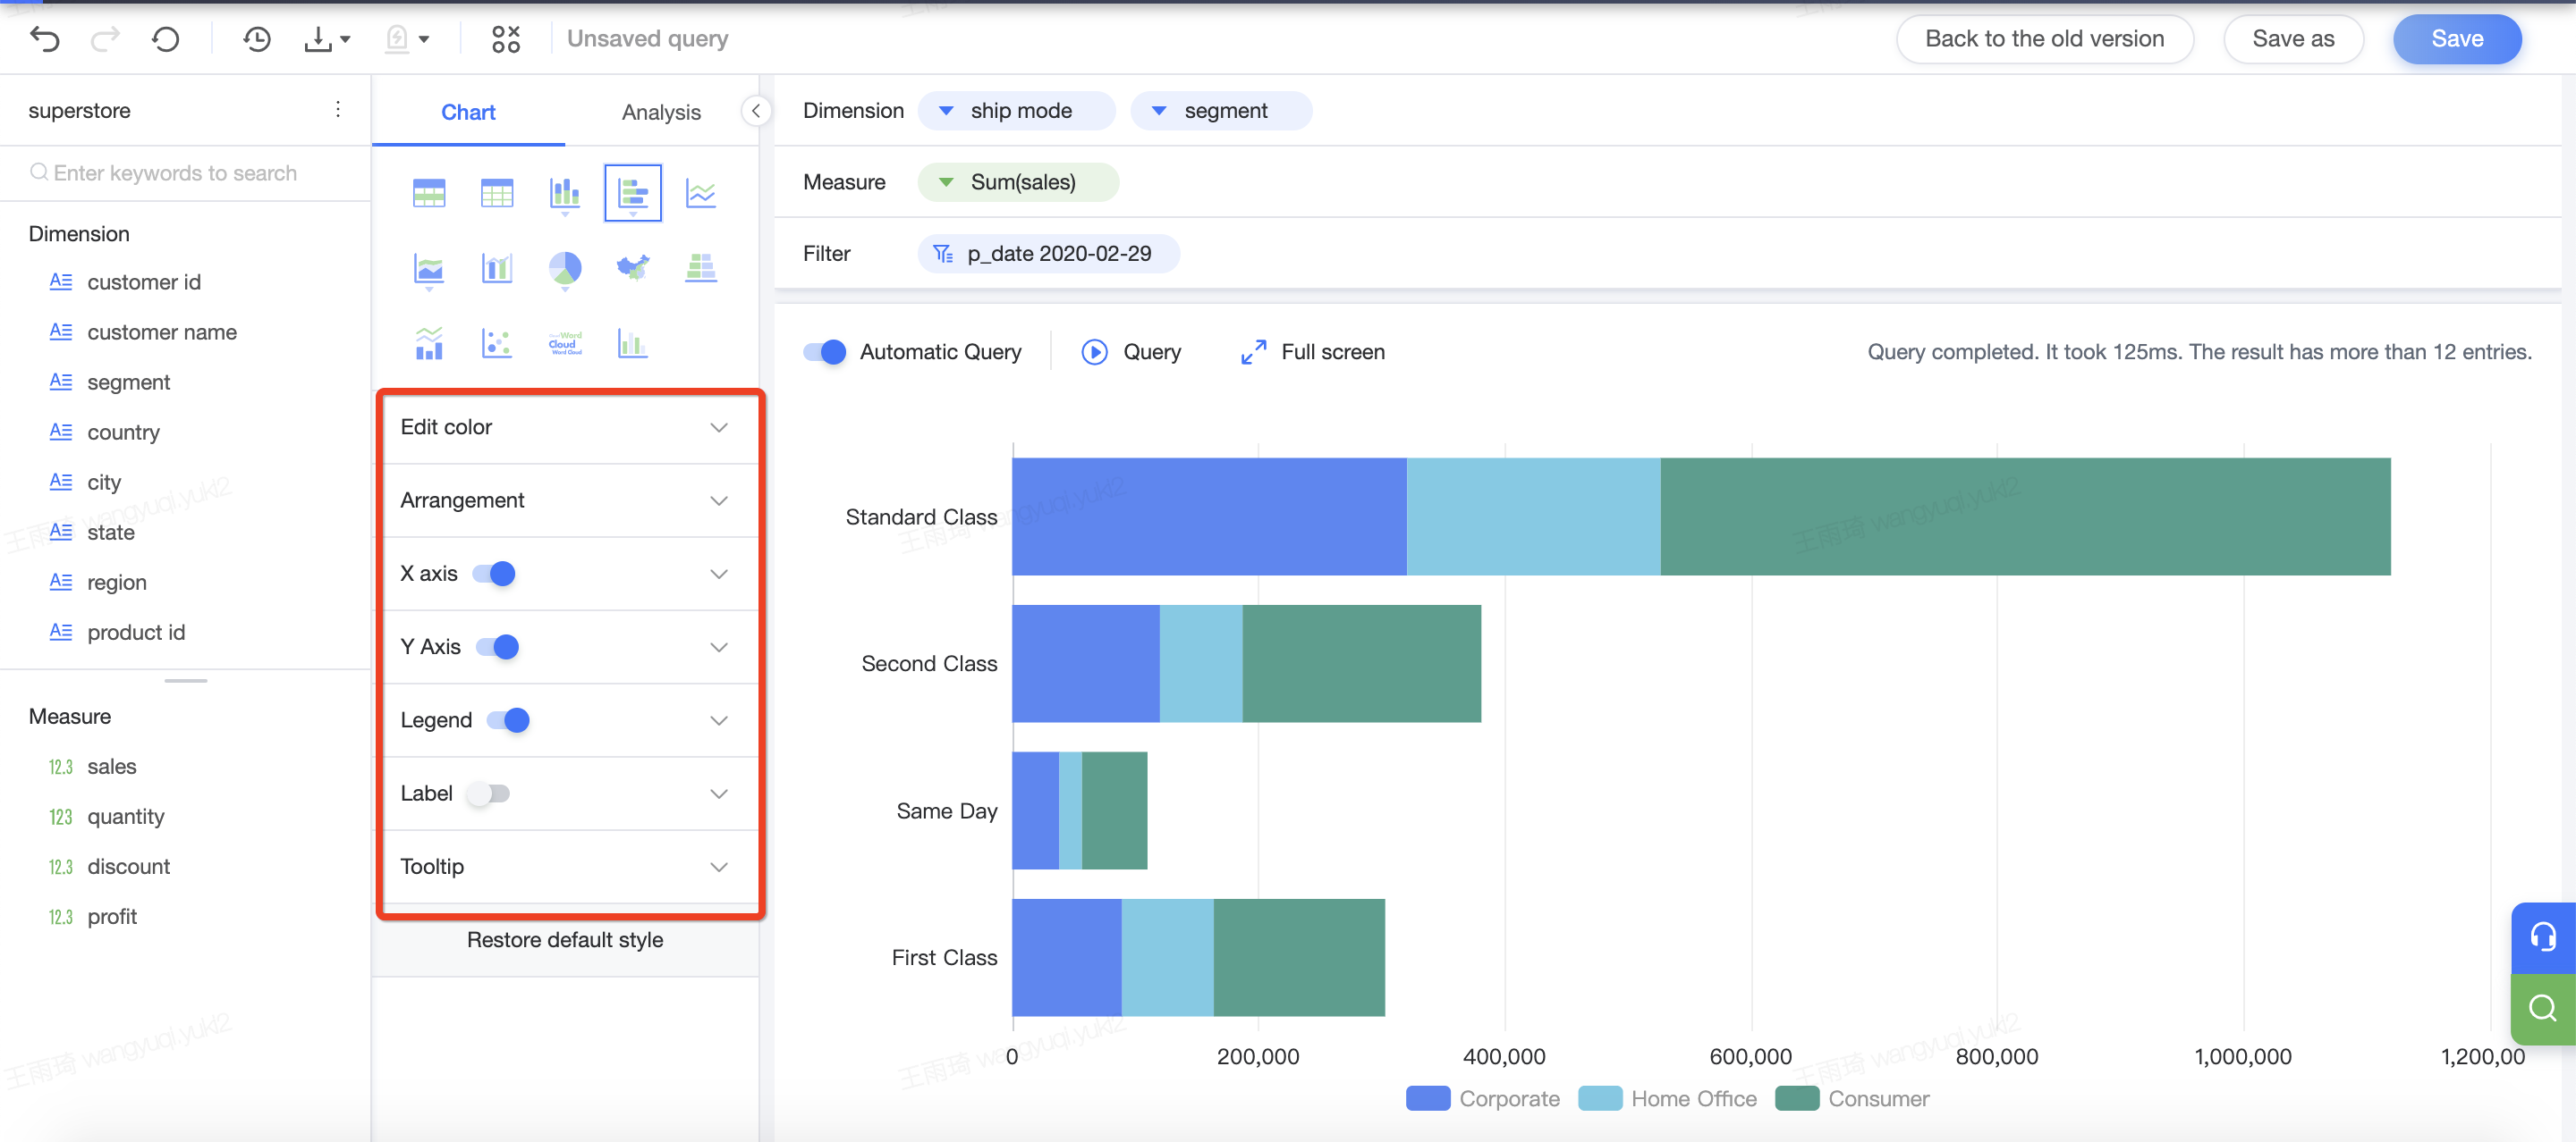This screenshot has width=2576, height=1142.
Task: Select the map chart type
Action: click(x=633, y=268)
